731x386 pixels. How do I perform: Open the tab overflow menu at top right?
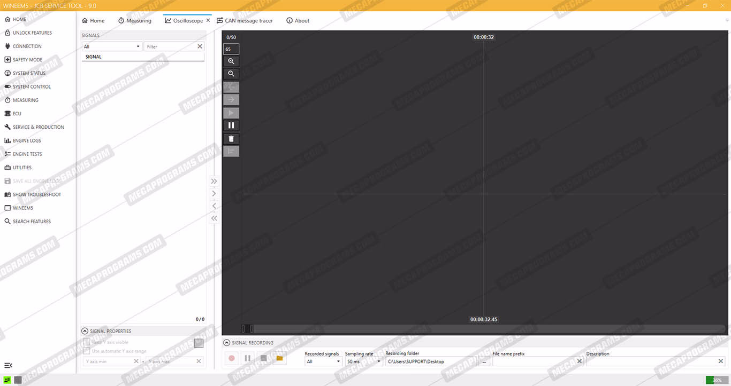727,20
